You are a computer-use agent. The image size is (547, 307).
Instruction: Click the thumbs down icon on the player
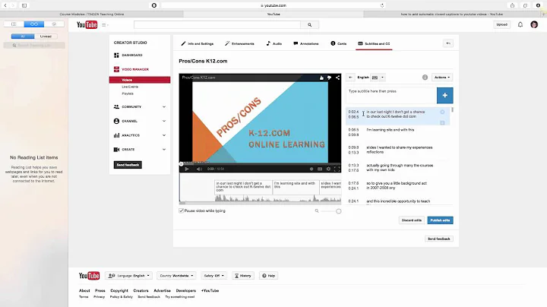329,78
